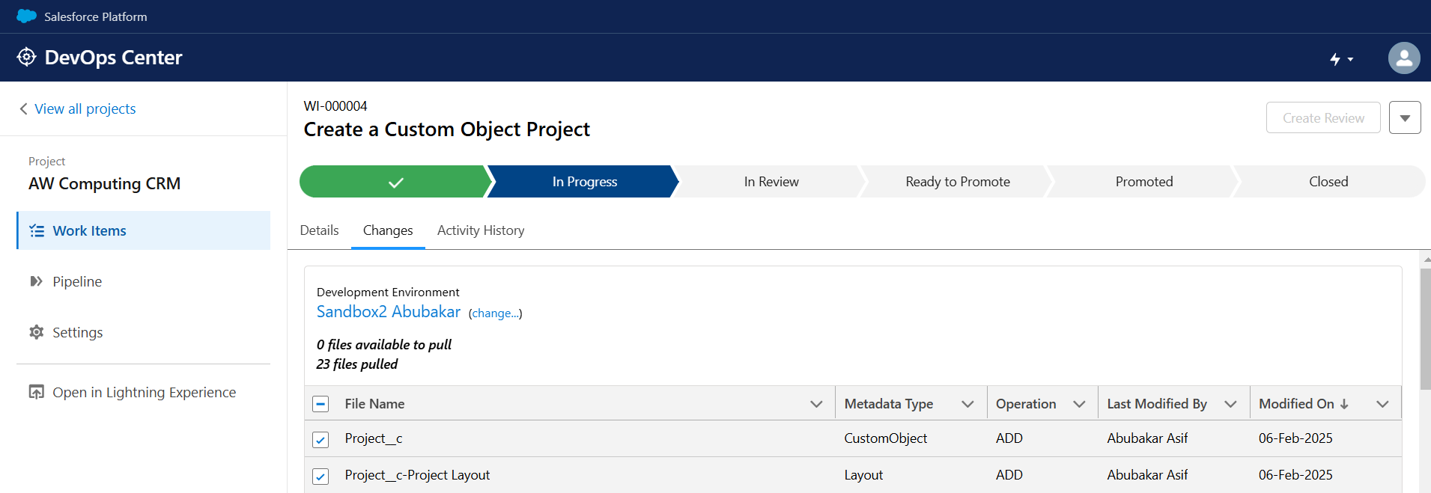This screenshot has height=493, width=1431.
Task: Select the In Progress stage
Action: pyautogui.click(x=585, y=182)
